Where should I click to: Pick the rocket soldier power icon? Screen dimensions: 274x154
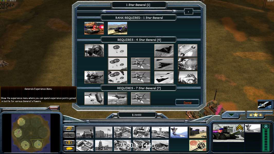(94, 77)
